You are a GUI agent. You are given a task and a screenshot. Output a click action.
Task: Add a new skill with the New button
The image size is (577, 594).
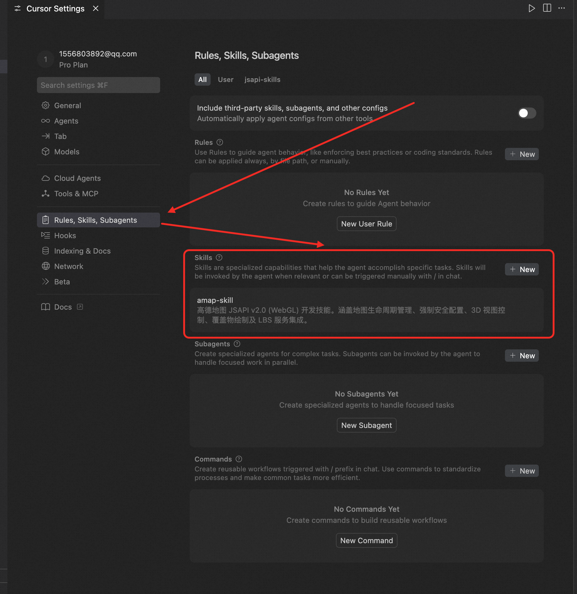point(522,269)
